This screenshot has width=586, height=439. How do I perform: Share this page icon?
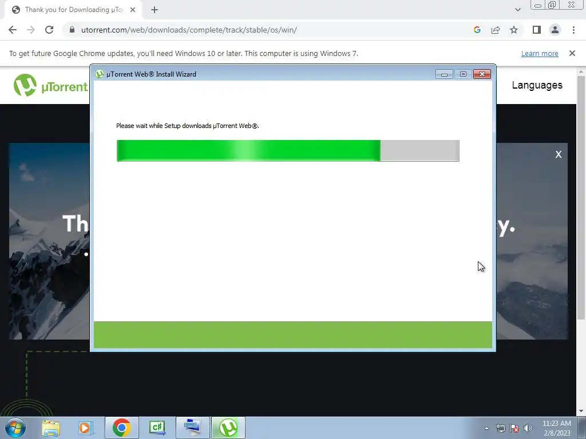(496, 30)
